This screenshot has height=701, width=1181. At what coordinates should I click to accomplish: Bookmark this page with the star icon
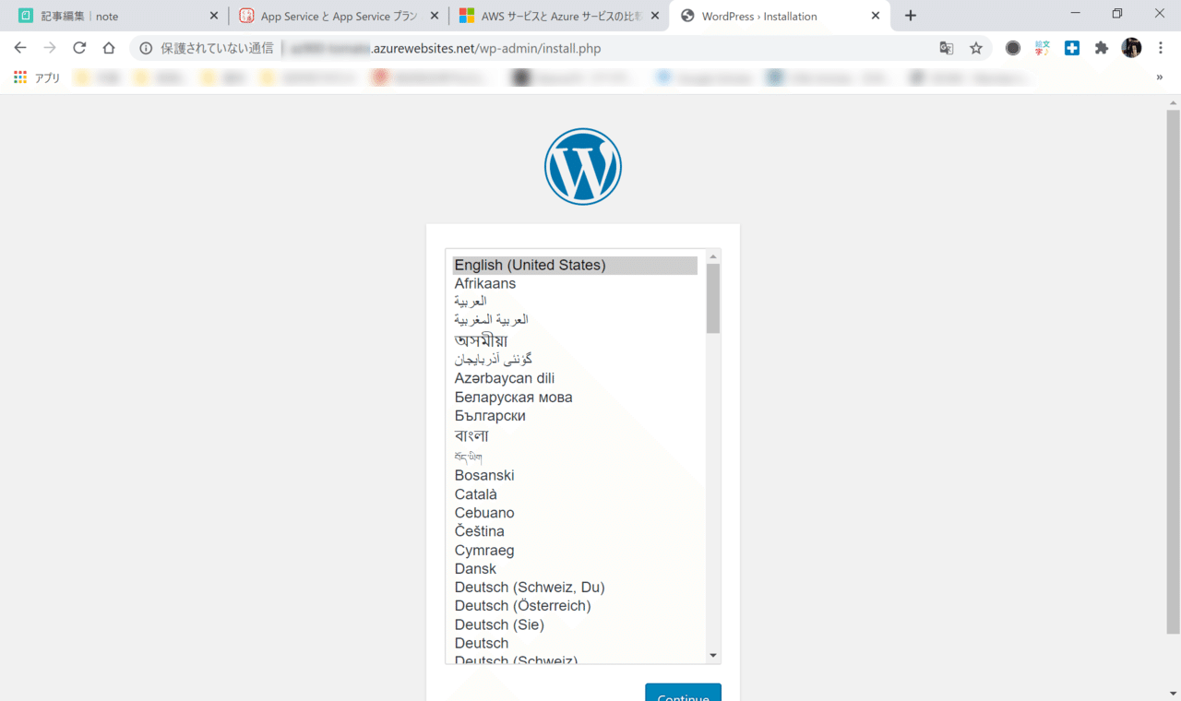(x=976, y=48)
